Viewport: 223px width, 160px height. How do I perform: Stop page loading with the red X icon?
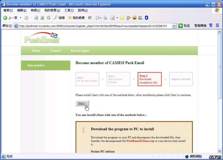click(x=36, y=18)
